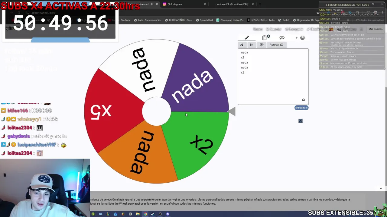This screenshot has width=387, height=217.
Task: Click Nuevo in the top menu
Action: click(x=258, y=29)
